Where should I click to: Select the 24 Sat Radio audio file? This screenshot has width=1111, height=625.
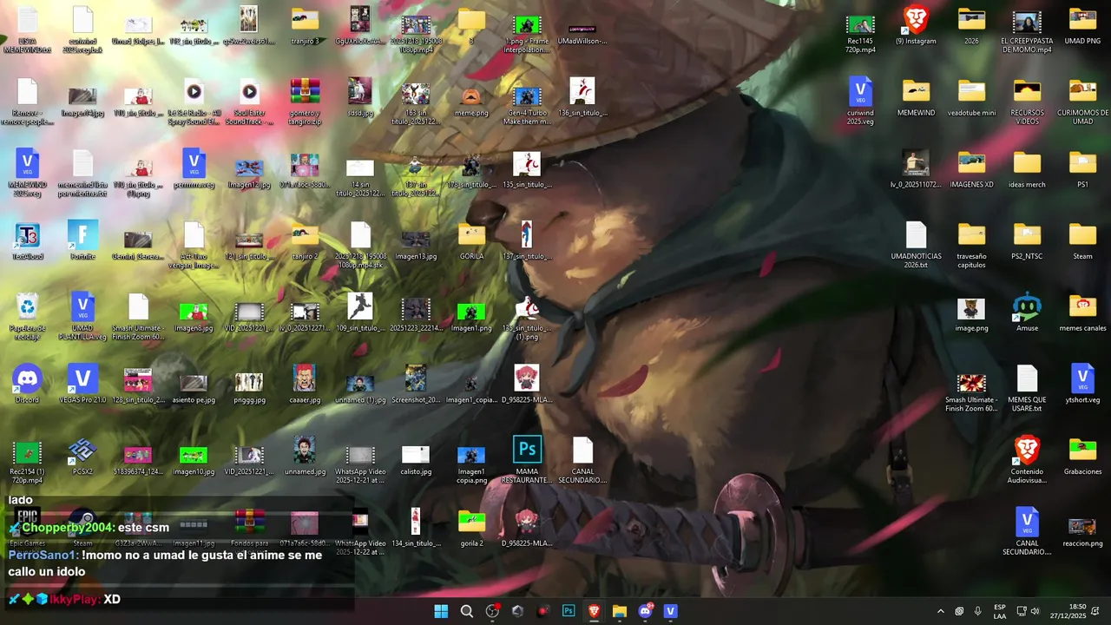(194, 102)
